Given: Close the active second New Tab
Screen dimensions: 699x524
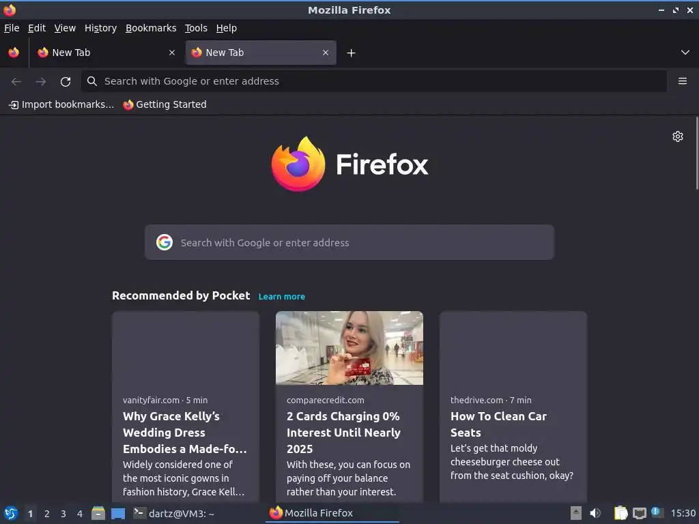Looking at the screenshot, I should tap(326, 53).
